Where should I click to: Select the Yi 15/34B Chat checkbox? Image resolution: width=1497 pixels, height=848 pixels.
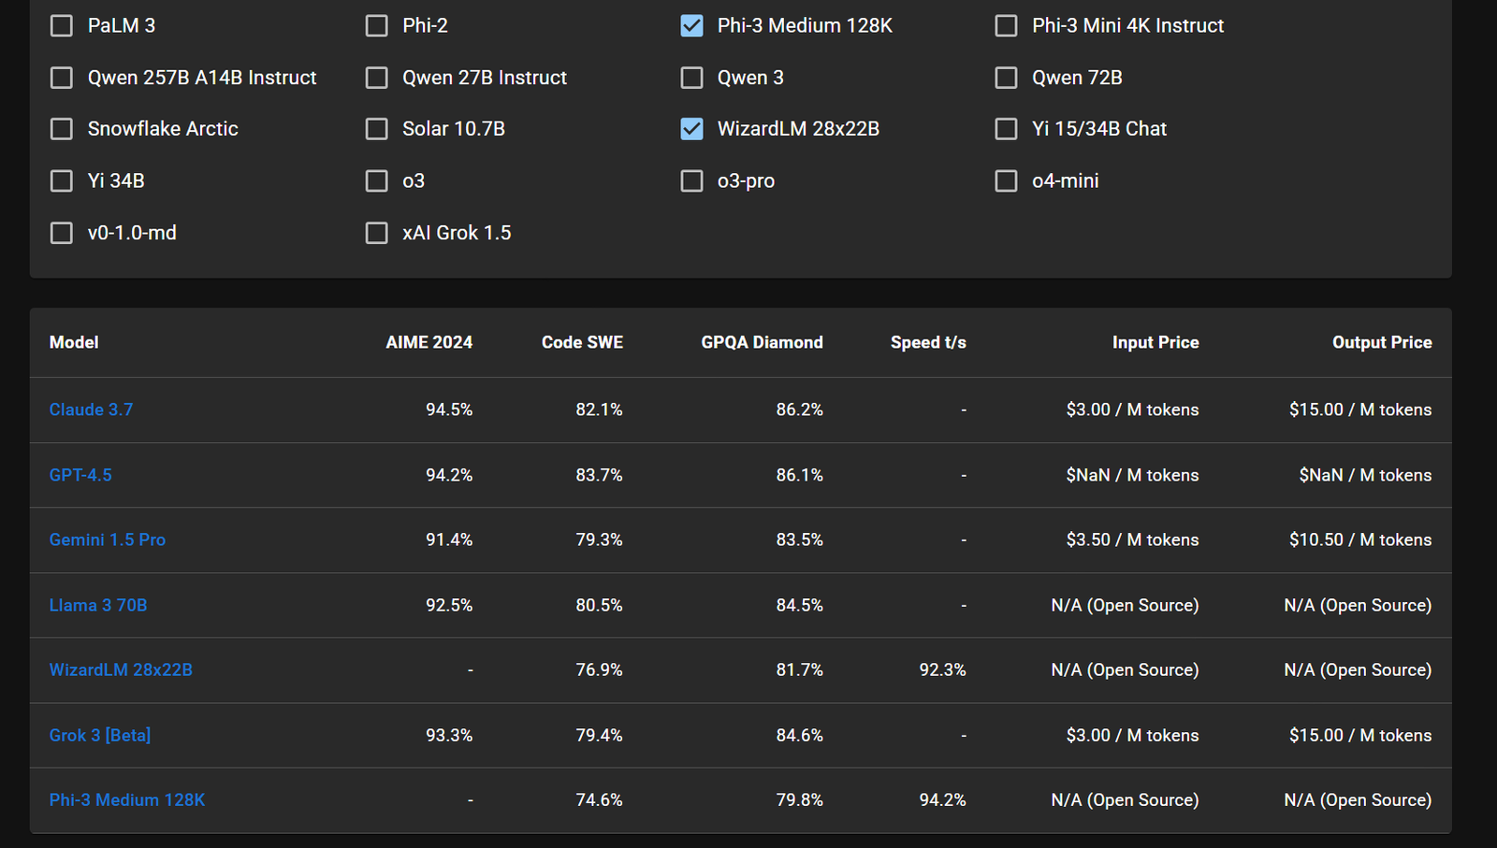point(1006,129)
